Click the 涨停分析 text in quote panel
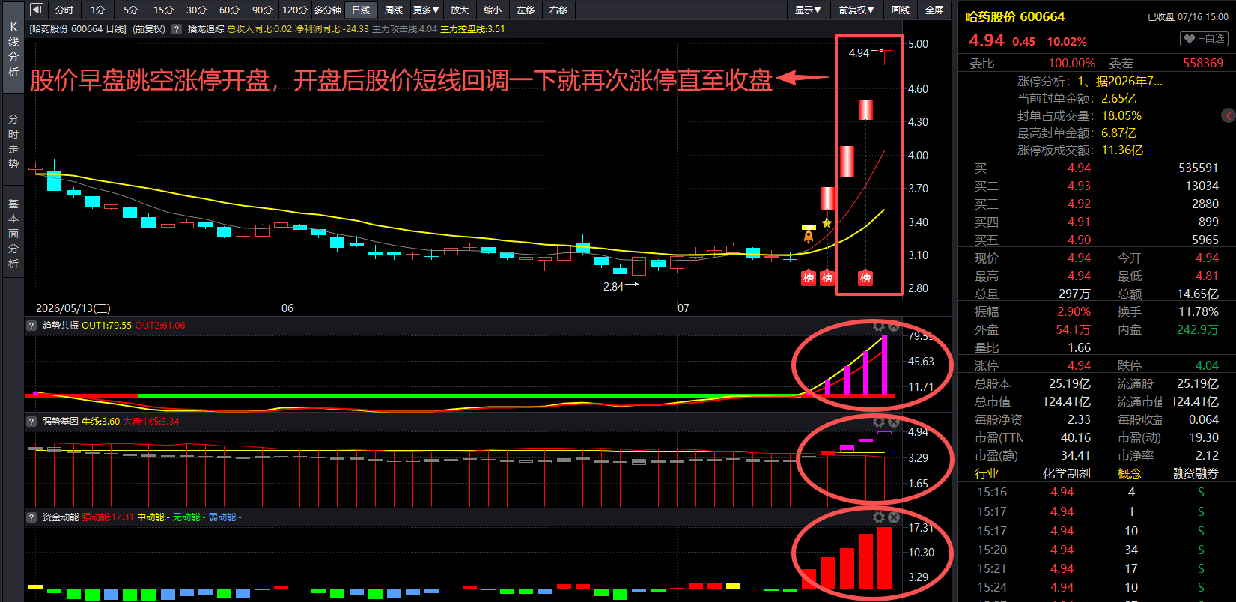Viewport: 1236px width, 602px height. point(1042,81)
